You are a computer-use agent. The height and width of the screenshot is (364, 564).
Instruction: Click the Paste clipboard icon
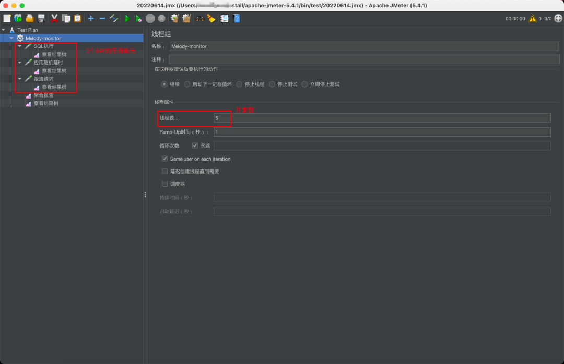tap(77, 18)
